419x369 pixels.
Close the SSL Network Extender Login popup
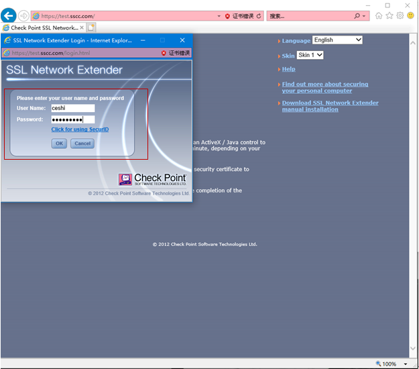(x=182, y=40)
